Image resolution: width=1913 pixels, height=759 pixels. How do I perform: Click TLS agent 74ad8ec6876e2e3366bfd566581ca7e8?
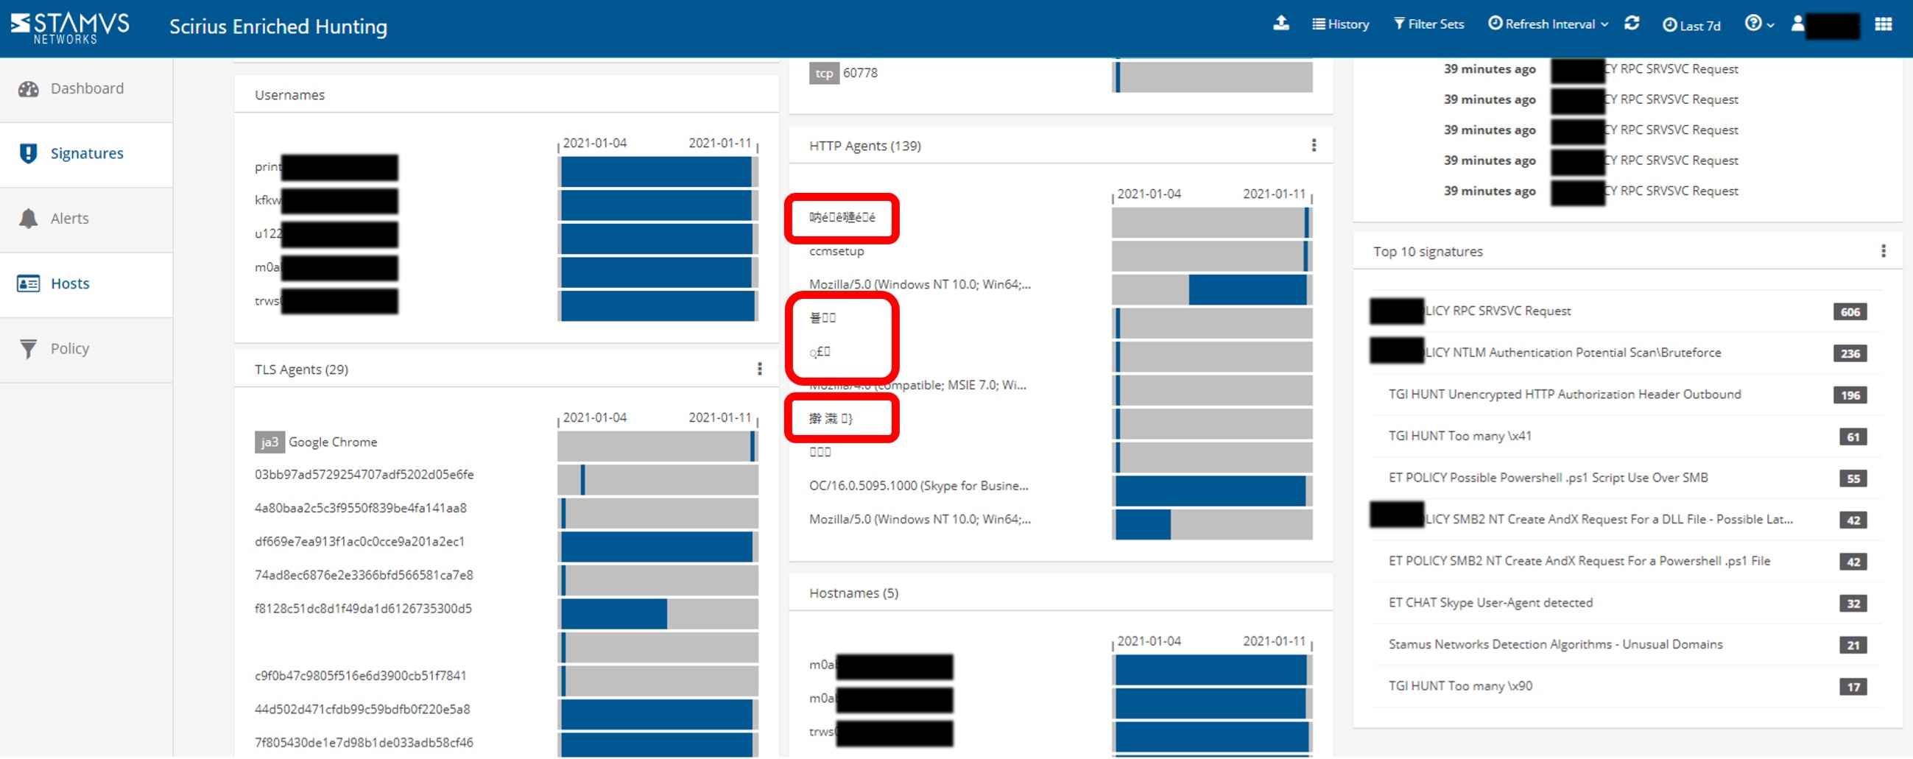point(364,575)
